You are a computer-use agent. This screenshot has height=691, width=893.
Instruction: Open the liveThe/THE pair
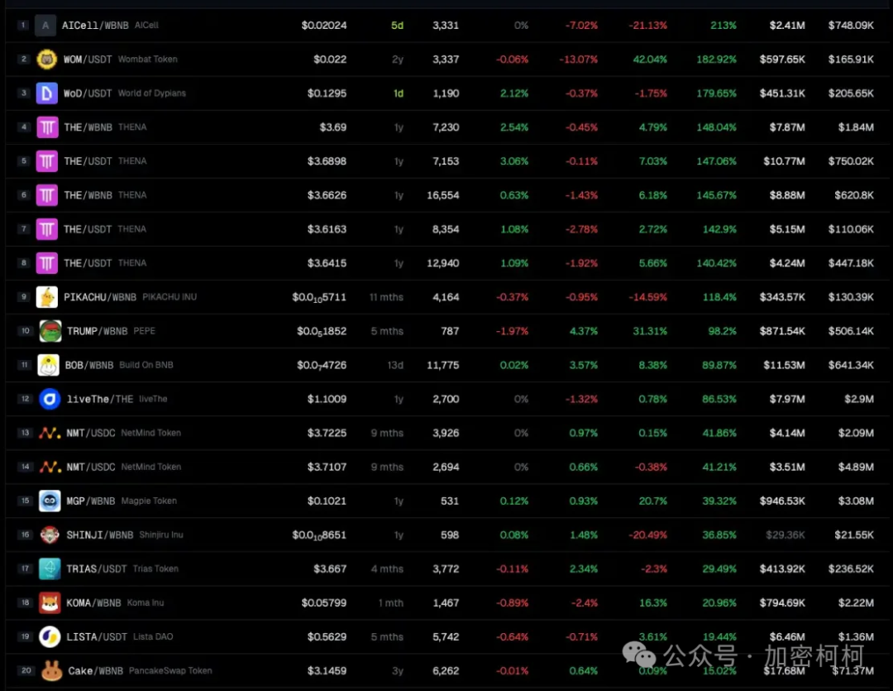pyautogui.click(x=99, y=399)
